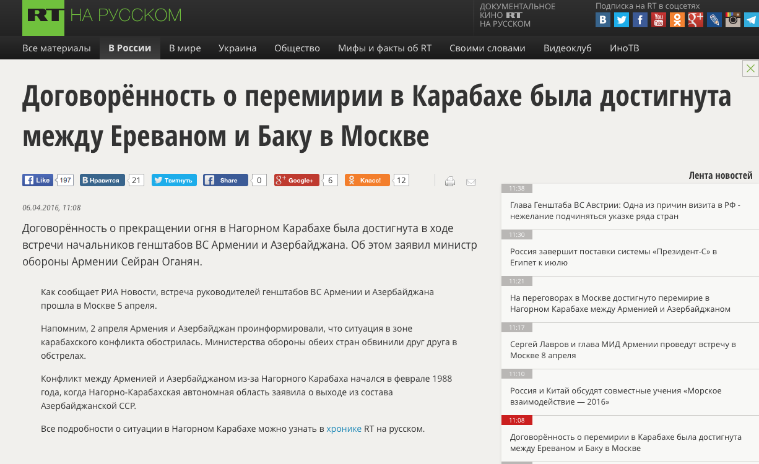Click the Facebook Like button
Viewport: 759px width, 464px height.
tap(38, 180)
